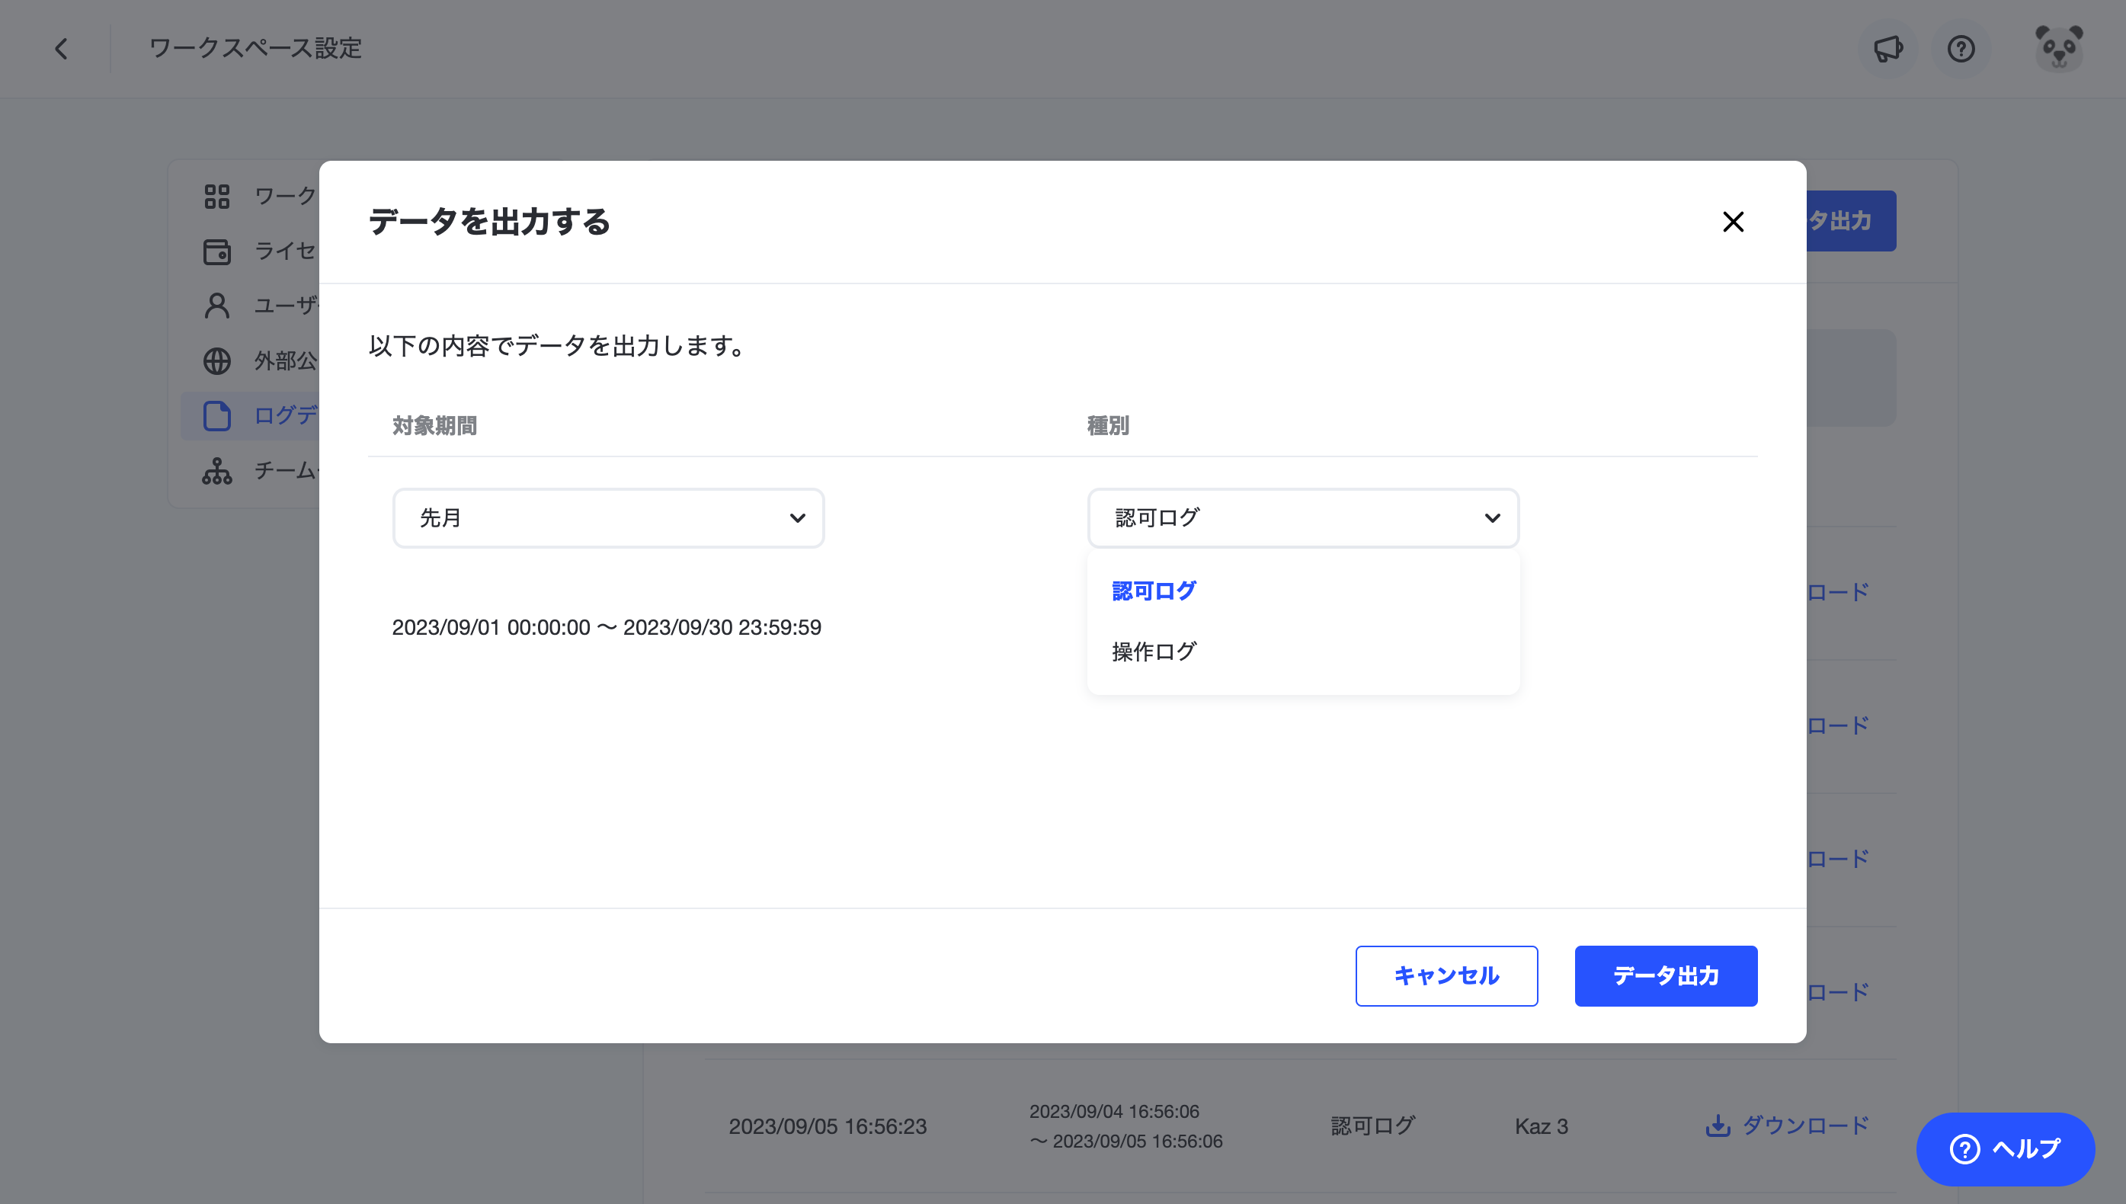Click the back arrow icon
Viewport: 2126px width, 1204px height.
tap(61, 49)
